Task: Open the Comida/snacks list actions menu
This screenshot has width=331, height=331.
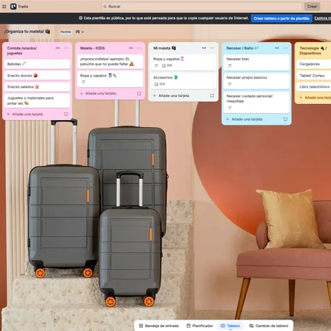Action: pos(67,48)
